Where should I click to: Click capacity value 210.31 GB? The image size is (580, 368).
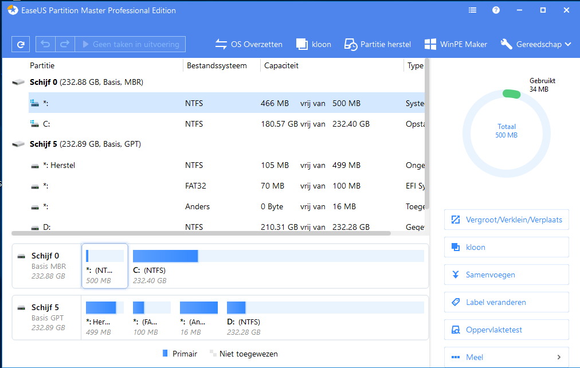point(279,227)
